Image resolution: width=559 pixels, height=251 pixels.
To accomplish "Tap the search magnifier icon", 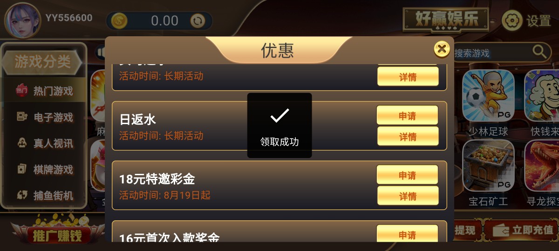I will coord(539,51).
